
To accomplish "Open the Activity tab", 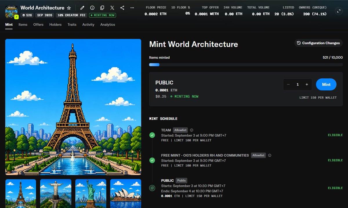I will [x=88, y=25].
